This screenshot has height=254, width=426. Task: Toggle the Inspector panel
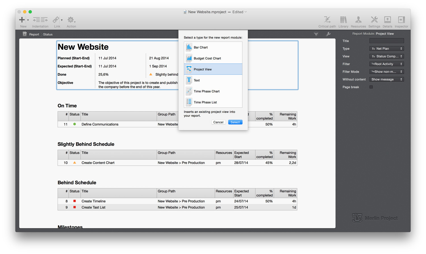401,20
